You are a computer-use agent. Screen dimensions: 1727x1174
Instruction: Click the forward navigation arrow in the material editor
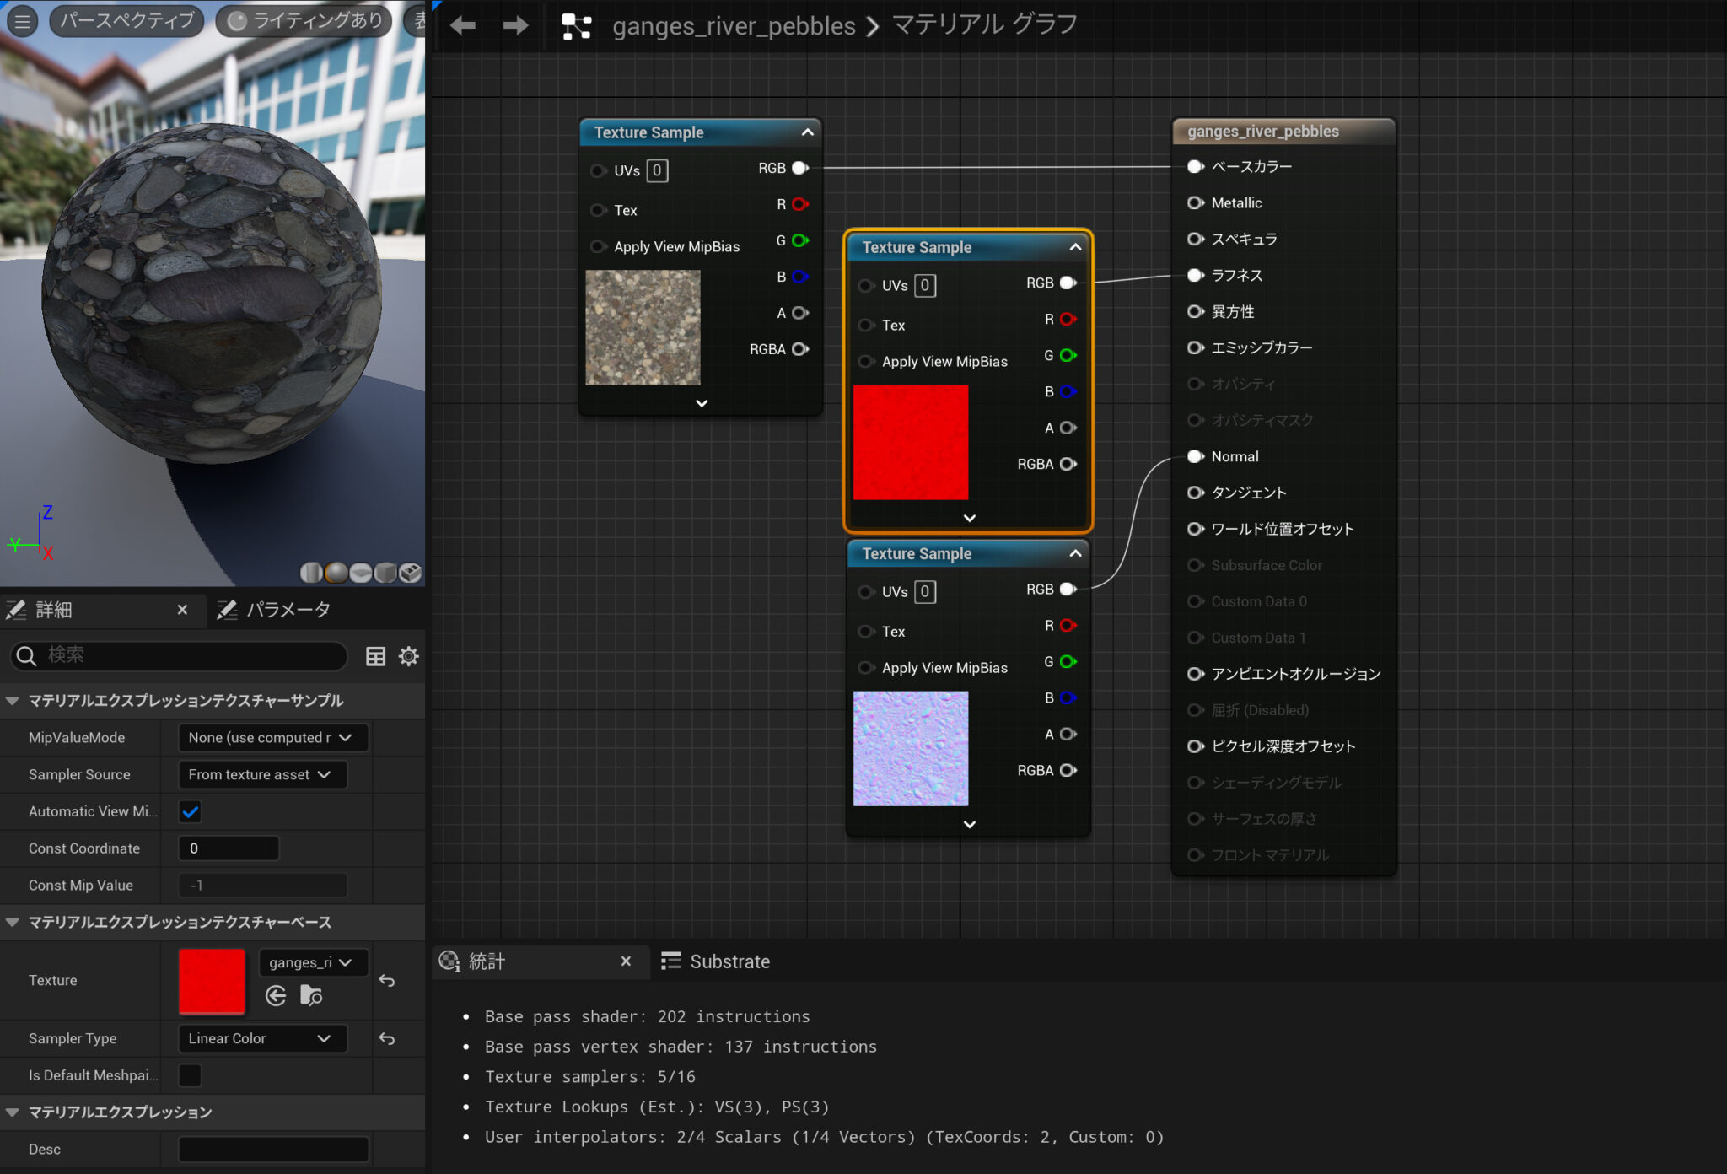[514, 25]
